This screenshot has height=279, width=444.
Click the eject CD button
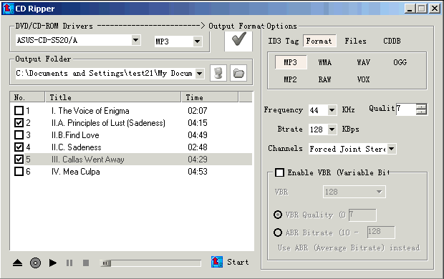click(x=18, y=263)
